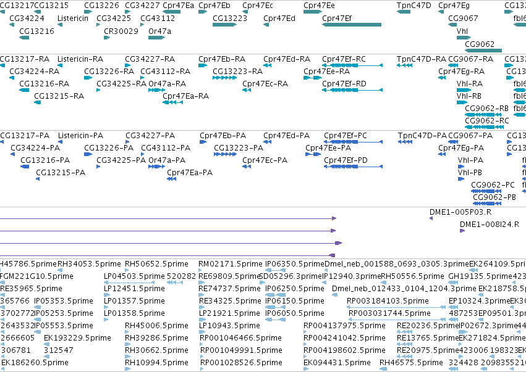Select protein Vhl-PB
This screenshot has width=526, height=372.
pyautogui.click(x=461, y=179)
